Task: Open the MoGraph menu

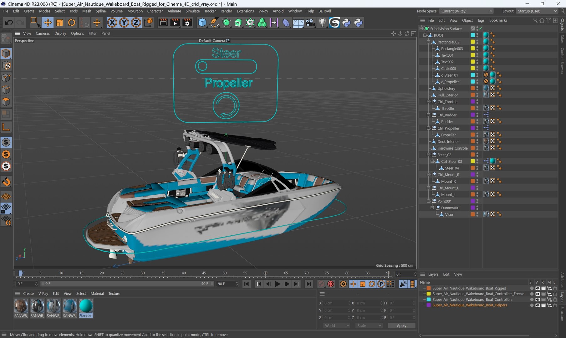Action: 135,11
